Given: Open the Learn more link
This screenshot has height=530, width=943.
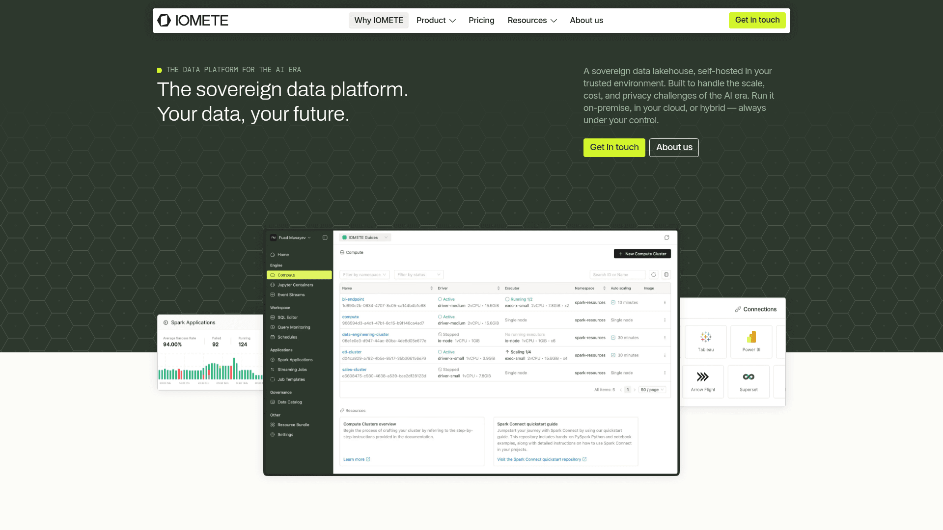Looking at the screenshot, I should 357,459.
